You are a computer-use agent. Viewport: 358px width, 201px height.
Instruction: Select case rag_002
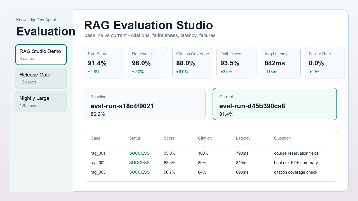pyautogui.click(x=210, y=163)
